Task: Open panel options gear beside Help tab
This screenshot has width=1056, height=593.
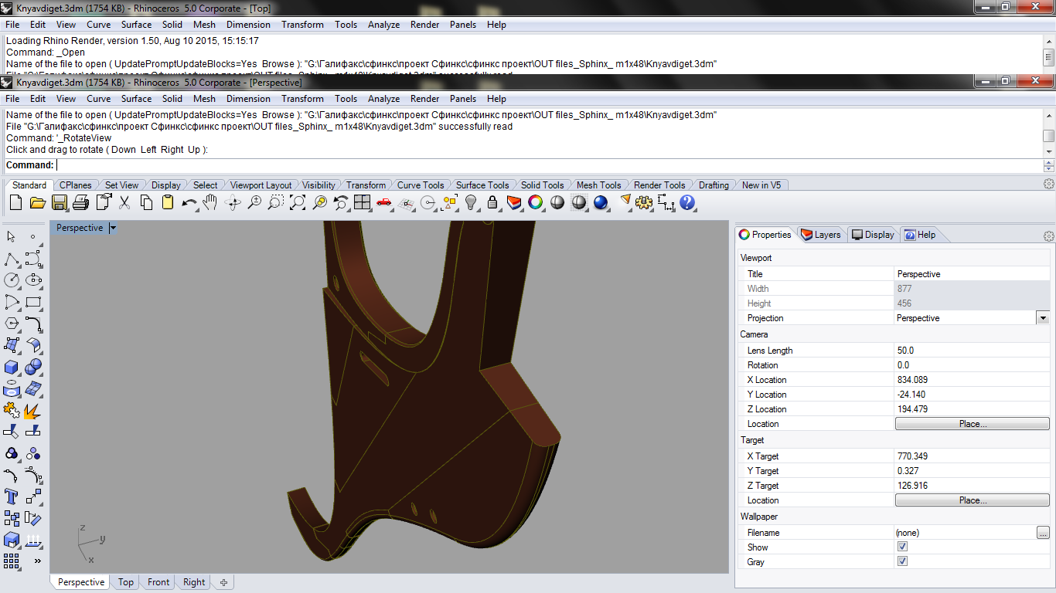Action: coord(1049,236)
